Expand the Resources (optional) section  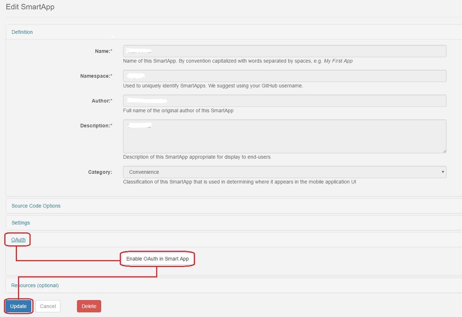pos(35,285)
